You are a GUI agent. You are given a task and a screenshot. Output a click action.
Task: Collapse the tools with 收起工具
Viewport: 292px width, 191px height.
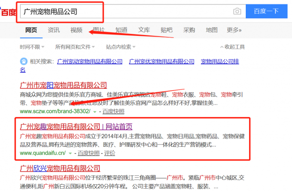[x=233, y=47]
